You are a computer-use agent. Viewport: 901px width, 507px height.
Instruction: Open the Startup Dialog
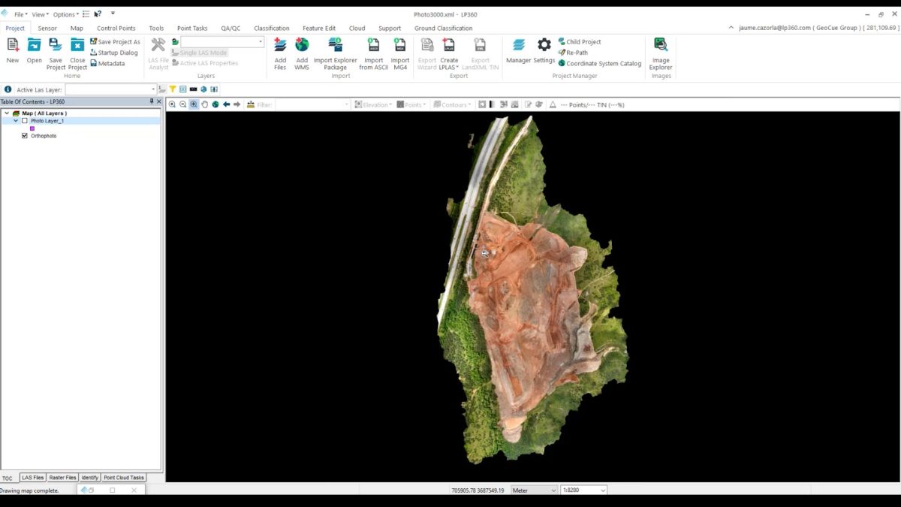click(x=114, y=53)
